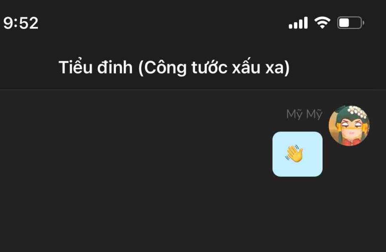The height and width of the screenshot is (252, 386).
Task: Tap the blank status bar area beside the clock
Action: (x=163, y=23)
